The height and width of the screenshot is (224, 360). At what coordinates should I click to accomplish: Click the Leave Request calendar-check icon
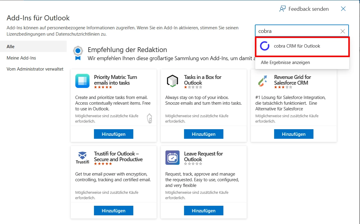[172, 157]
